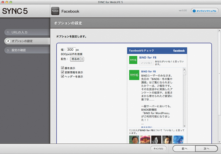
Task: Open the 配色 dropdown set to 明るめ
Action: [x=77, y=59]
